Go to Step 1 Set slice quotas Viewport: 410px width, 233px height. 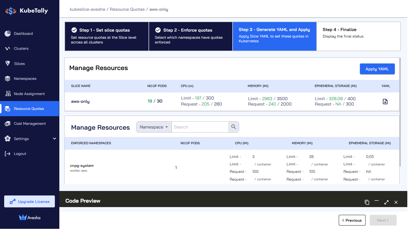point(107,36)
